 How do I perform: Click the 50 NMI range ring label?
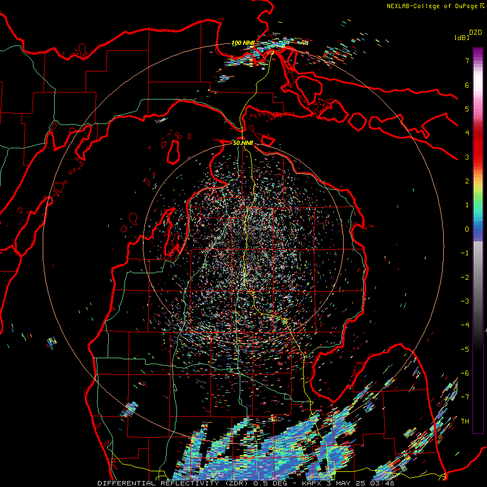coord(243,143)
